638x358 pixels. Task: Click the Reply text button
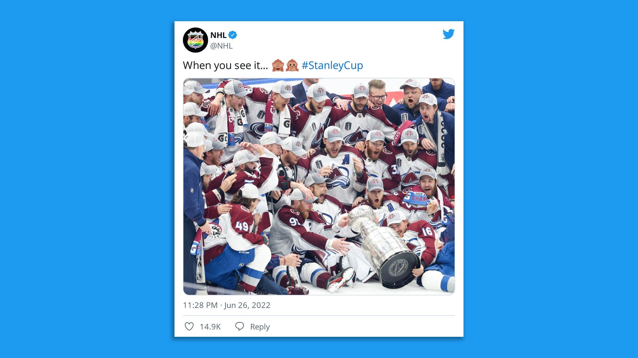(x=260, y=327)
